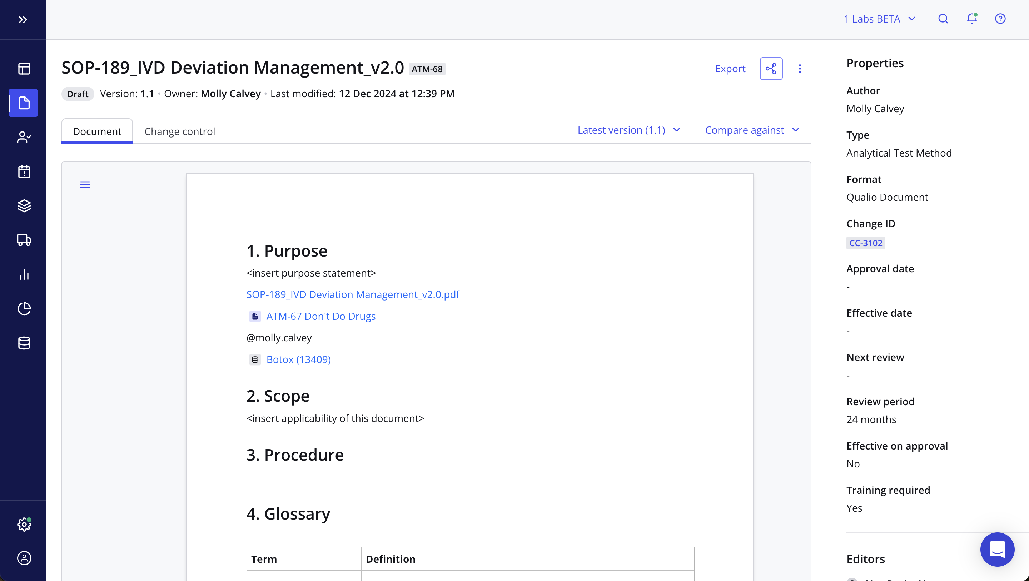Screen dimensions: 1029x581
Task: Click the CC-3102 Change ID badge
Action: (x=865, y=243)
